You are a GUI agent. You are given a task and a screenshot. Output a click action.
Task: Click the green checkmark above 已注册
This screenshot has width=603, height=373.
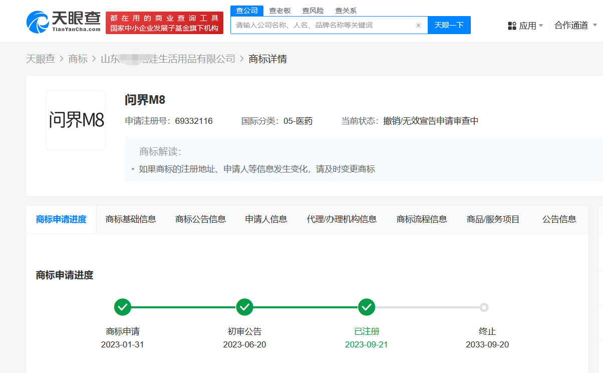(367, 307)
